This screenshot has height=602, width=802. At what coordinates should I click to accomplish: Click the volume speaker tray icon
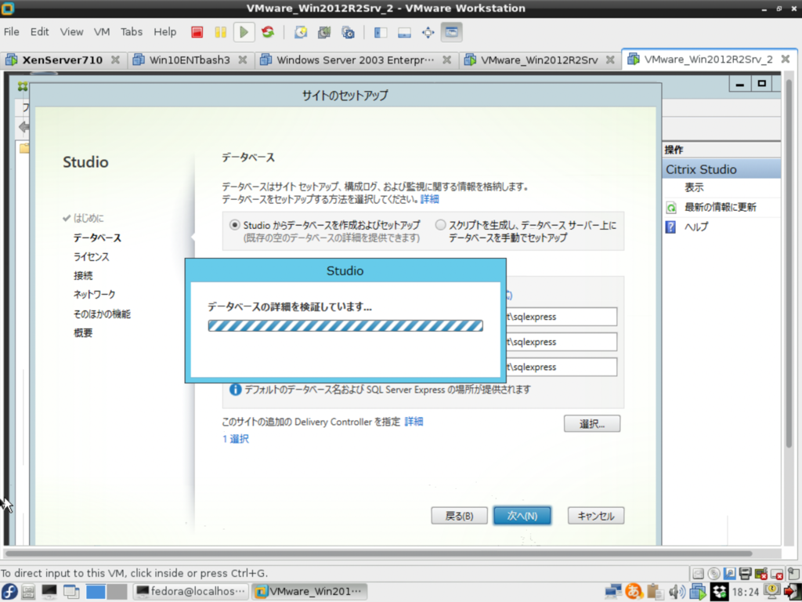pyautogui.click(x=676, y=591)
